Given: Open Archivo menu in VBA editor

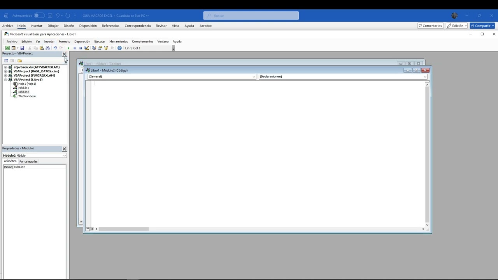Looking at the screenshot, I should (x=12, y=42).
